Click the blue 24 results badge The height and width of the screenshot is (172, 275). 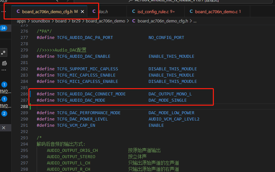pyautogui.click(x=4, y=28)
